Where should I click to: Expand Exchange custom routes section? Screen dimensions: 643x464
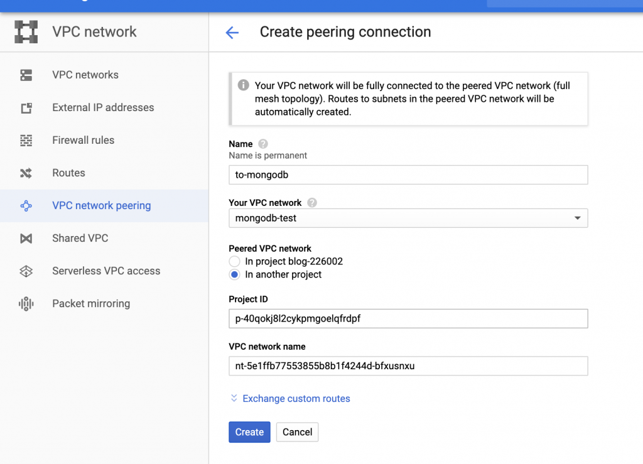tap(296, 399)
